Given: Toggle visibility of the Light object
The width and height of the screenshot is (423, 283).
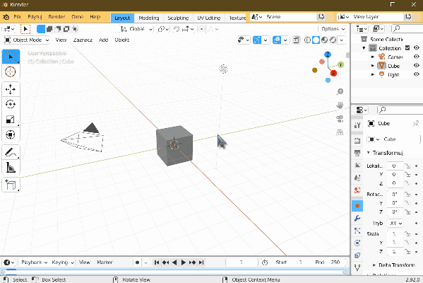Looking at the screenshot, I should (417, 74).
